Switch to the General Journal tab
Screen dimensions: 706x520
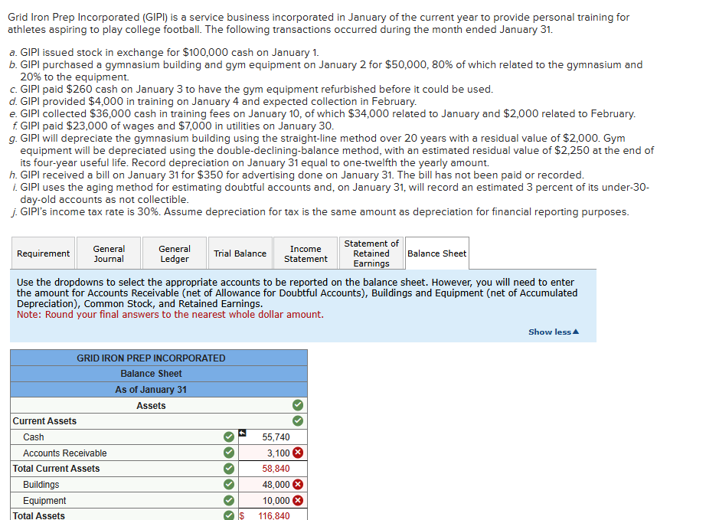click(x=109, y=253)
